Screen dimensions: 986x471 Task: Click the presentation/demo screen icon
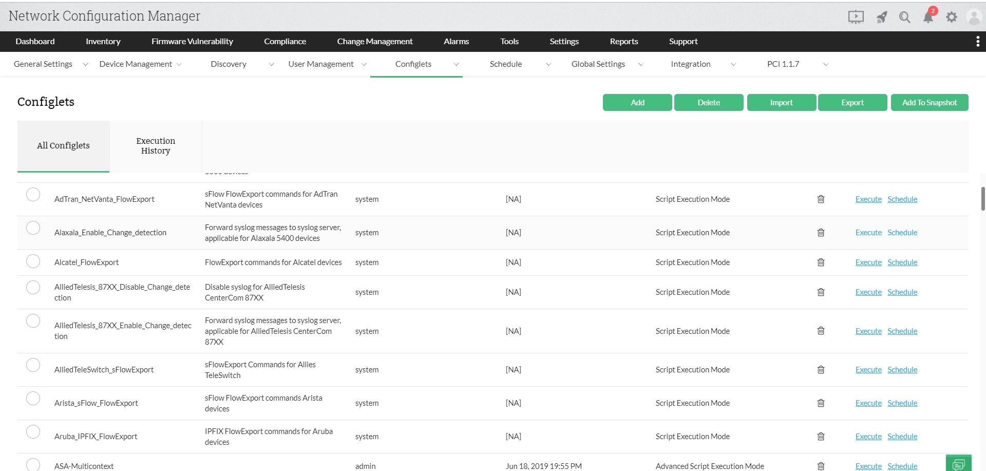click(x=856, y=16)
